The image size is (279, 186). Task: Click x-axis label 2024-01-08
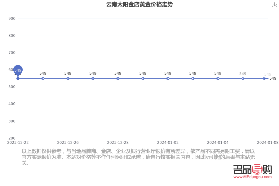point(268,143)
